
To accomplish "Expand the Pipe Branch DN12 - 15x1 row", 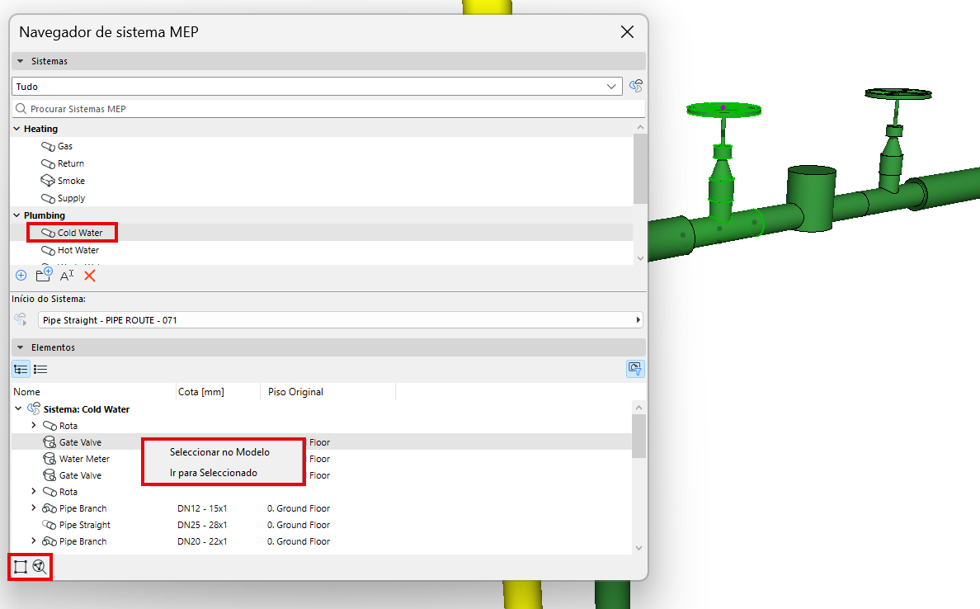I will click(x=34, y=508).
